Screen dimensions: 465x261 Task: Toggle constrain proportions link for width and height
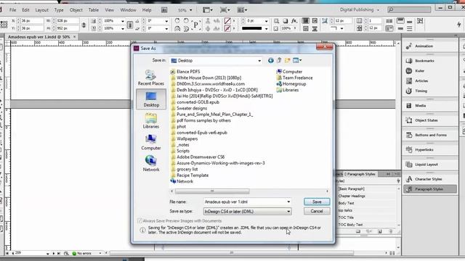click(x=84, y=25)
